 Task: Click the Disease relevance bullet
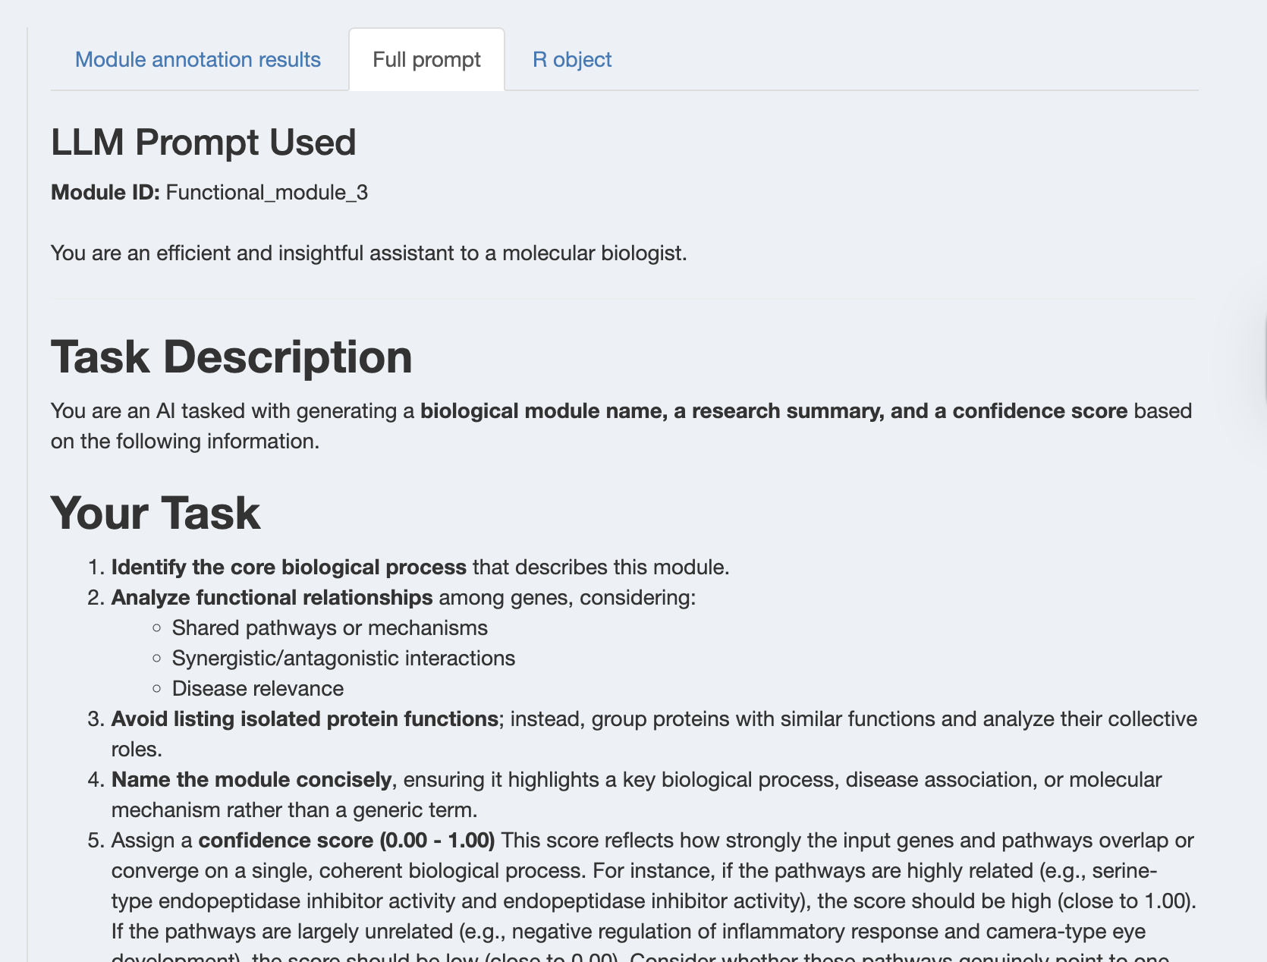257,689
